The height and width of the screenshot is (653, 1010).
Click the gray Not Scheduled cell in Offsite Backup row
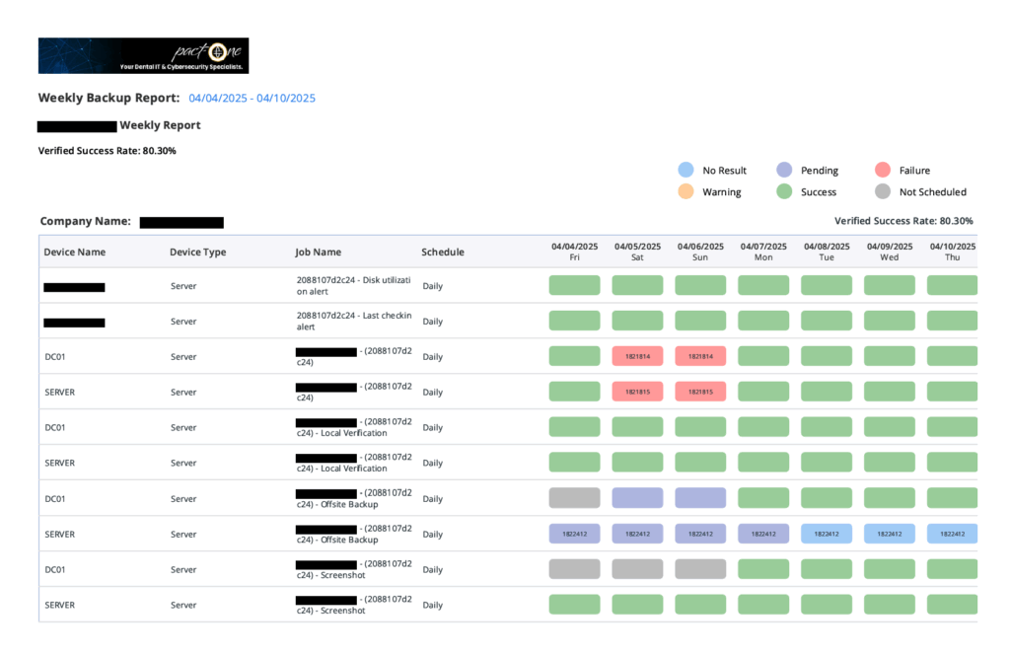[574, 497]
